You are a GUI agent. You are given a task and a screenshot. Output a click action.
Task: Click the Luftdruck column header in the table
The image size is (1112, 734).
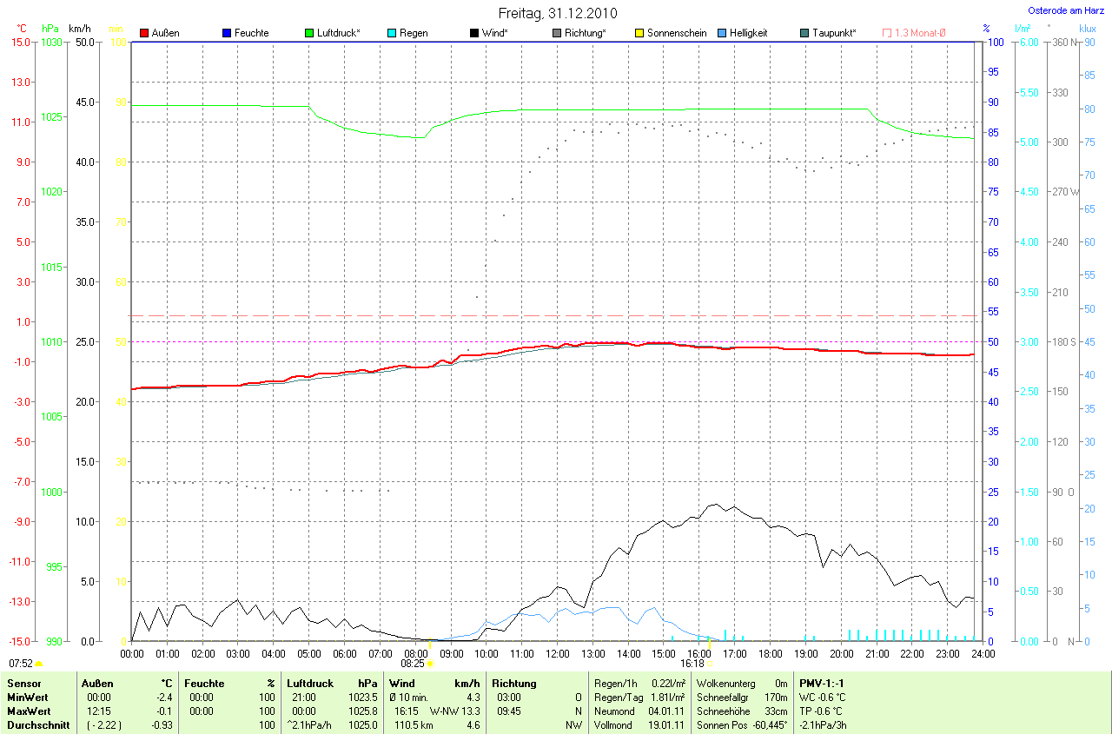311,684
